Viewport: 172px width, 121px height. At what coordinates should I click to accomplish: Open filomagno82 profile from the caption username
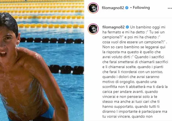click(x=113, y=27)
